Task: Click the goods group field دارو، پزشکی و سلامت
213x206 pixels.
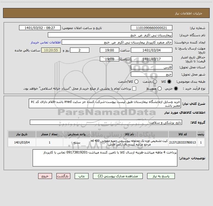Action: [106, 122]
